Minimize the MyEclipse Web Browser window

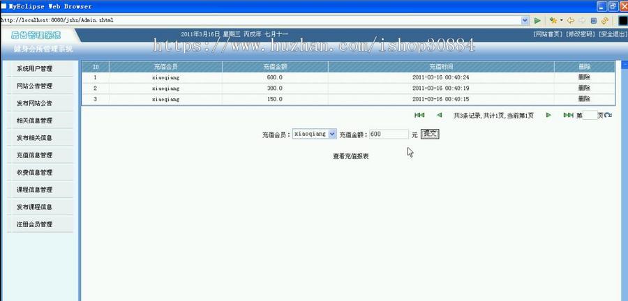(602, 6)
